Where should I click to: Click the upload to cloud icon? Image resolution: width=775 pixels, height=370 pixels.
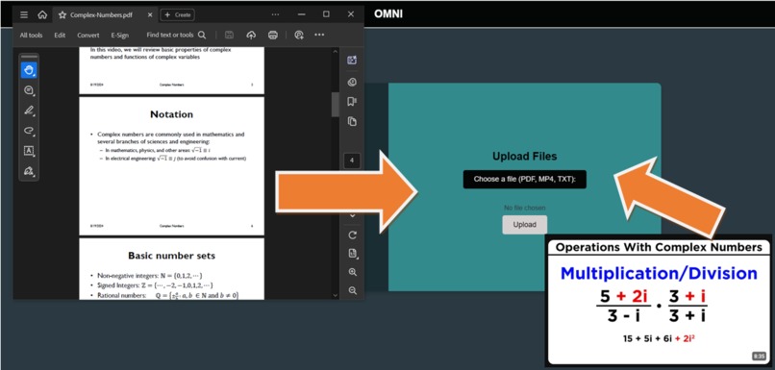click(x=251, y=35)
